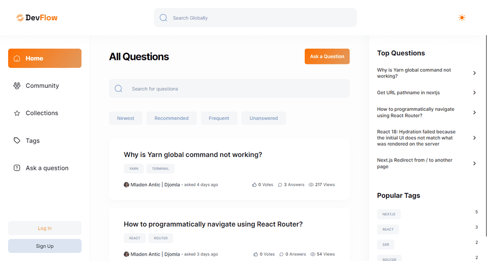Click the thumbs-up votes icon on Yarn question
The width and height of the screenshot is (487, 261).
254,184
